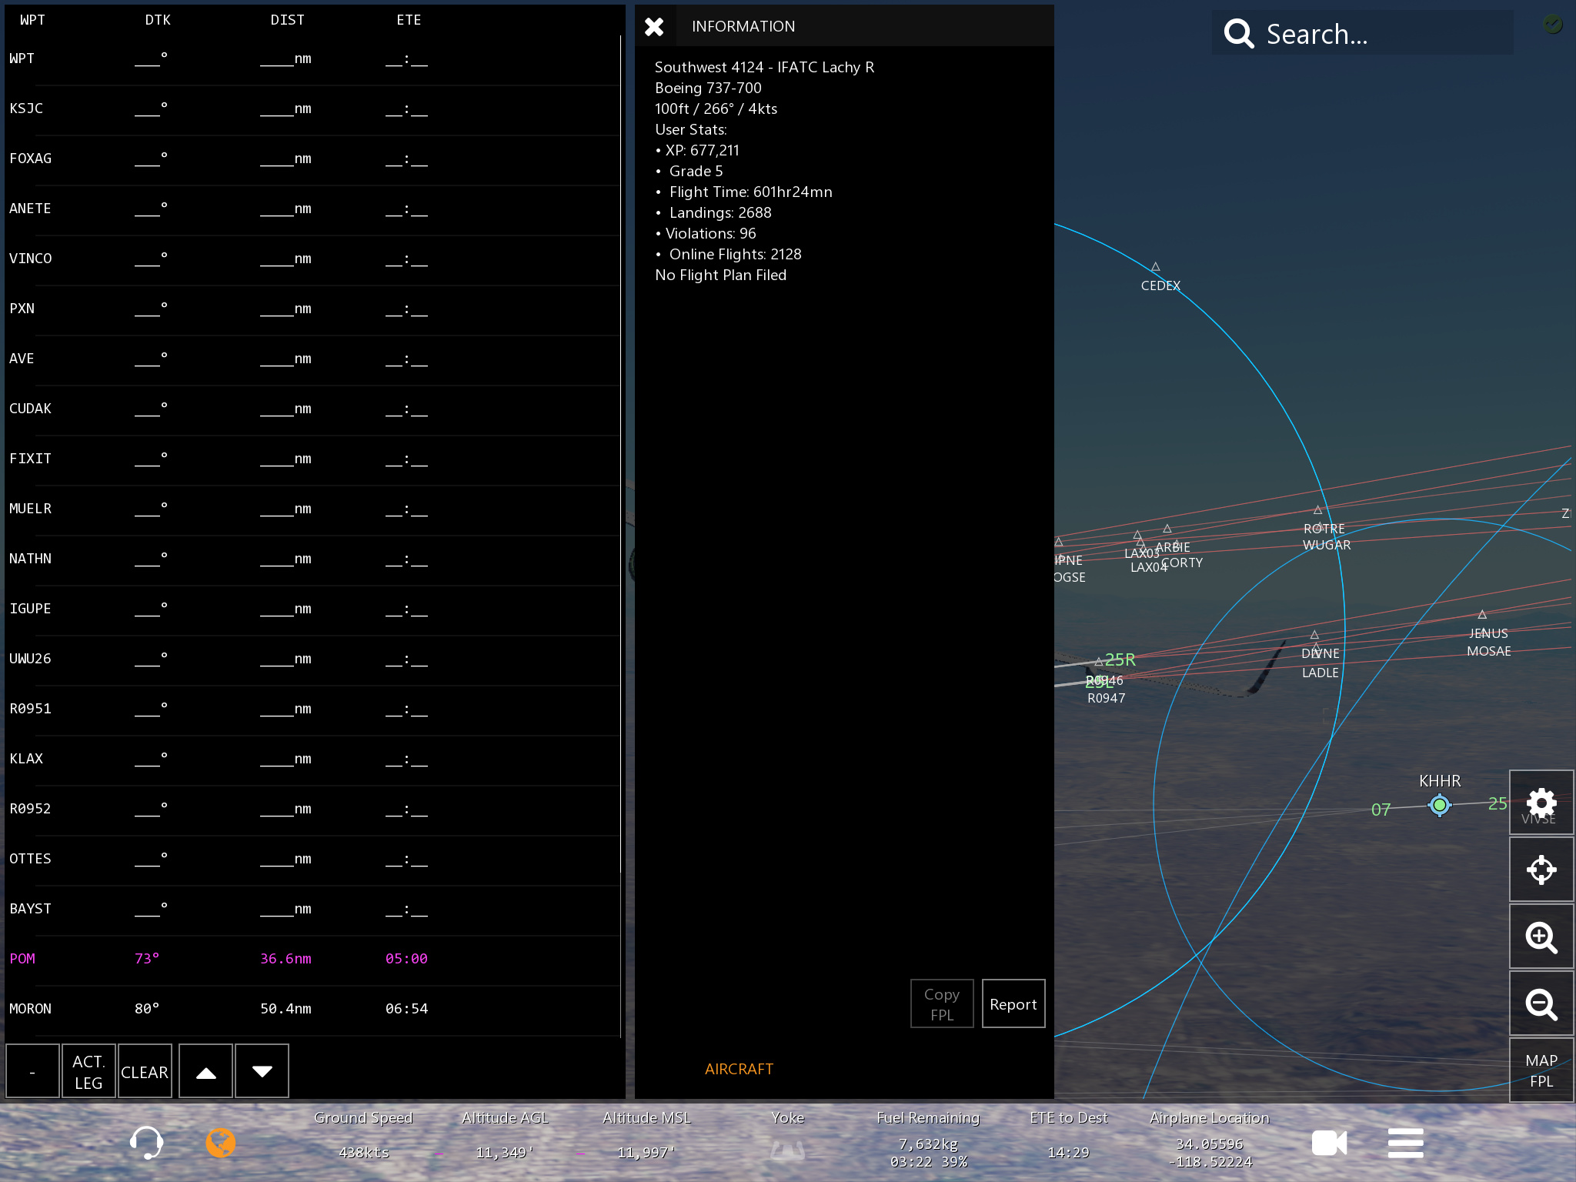Click the camera view icon
Image resolution: width=1576 pixels, height=1182 pixels.
click(x=1329, y=1143)
